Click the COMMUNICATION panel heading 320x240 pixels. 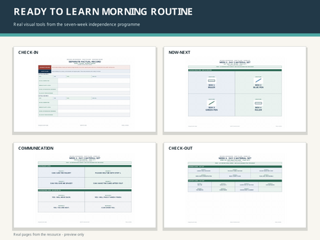(36, 148)
